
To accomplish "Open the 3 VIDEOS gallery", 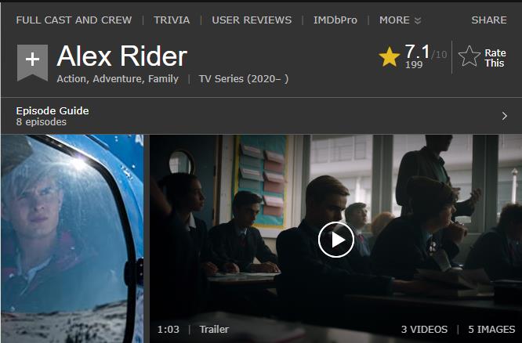I will [424, 330].
